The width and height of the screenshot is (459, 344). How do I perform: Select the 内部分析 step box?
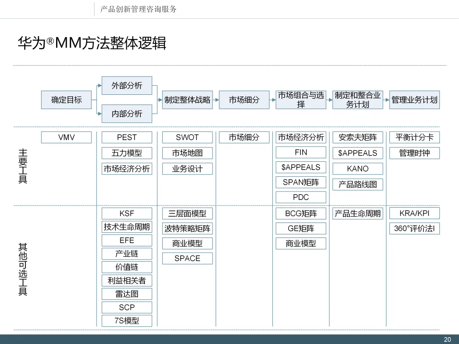[x=127, y=113]
